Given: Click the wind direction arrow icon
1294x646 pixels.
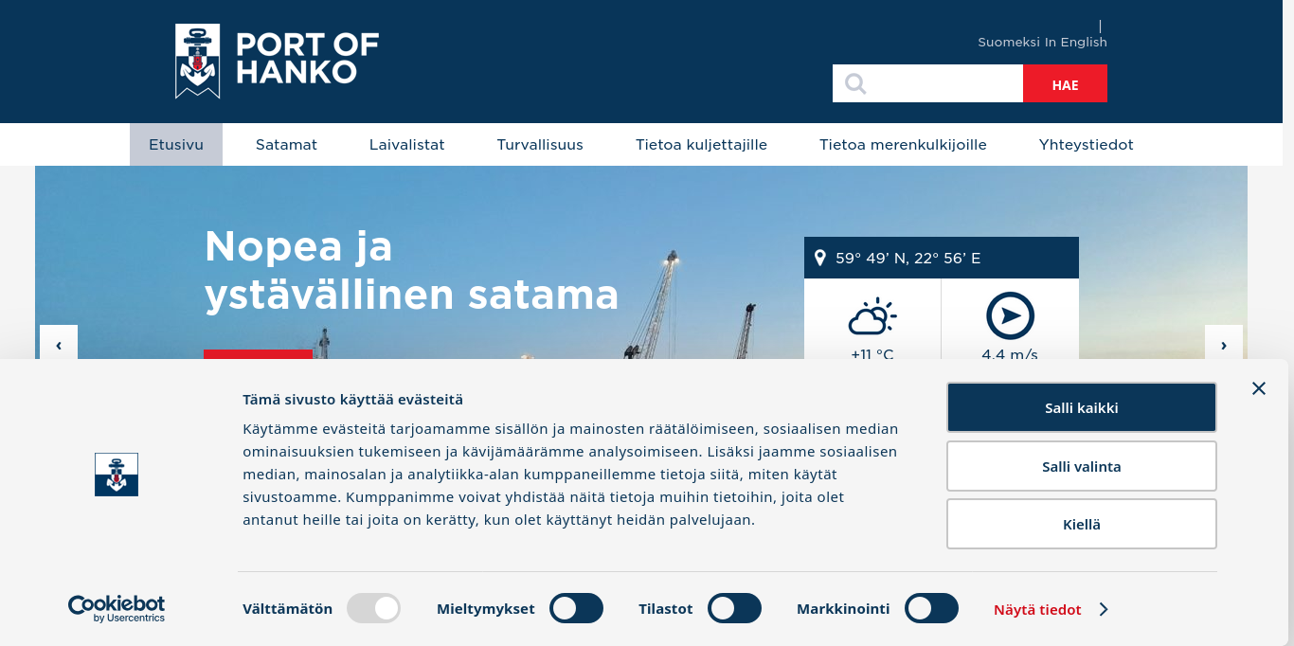Looking at the screenshot, I should [1010, 316].
